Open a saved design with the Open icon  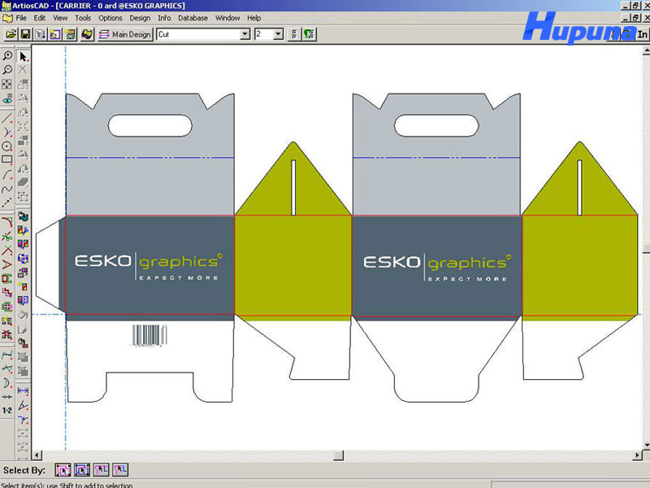pos(11,34)
